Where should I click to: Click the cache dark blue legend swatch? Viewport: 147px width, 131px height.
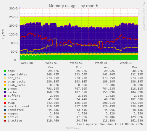pos(5,92)
